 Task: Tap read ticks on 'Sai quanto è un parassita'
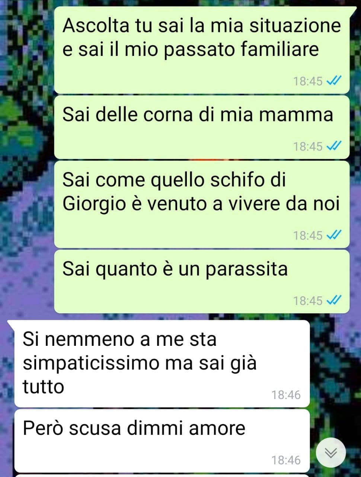tap(333, 300)
